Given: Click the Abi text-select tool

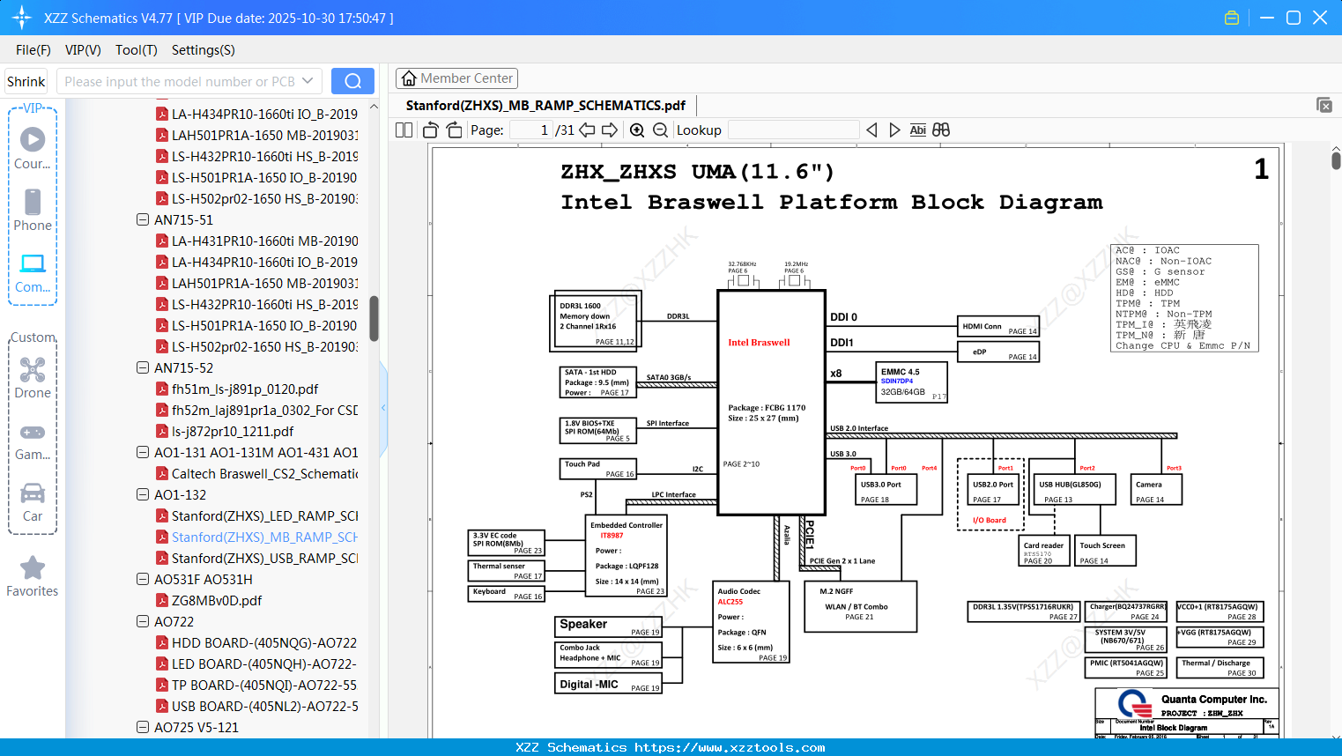Looking at the screenshot, I should [918, 130].
